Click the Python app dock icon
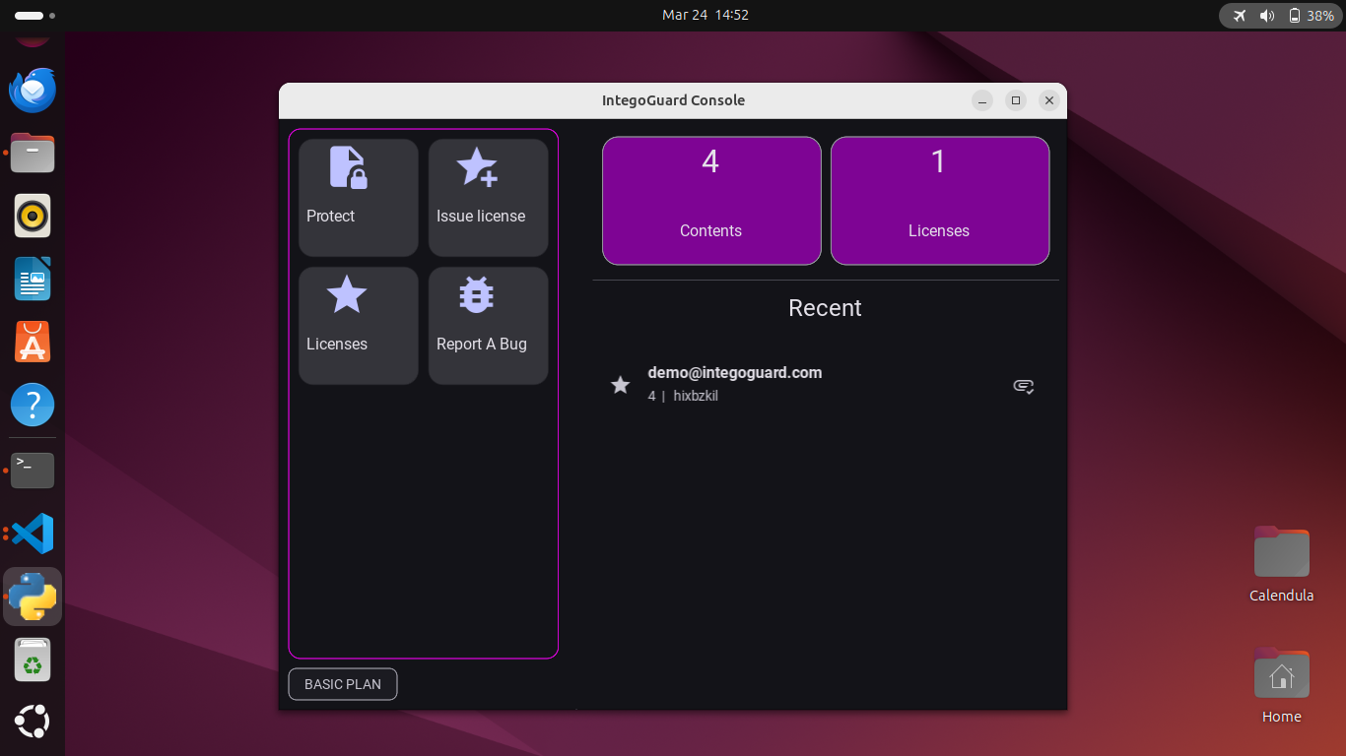Image resolution: width=1346 pixels, height=756 pixels. [x=33, y=597]
